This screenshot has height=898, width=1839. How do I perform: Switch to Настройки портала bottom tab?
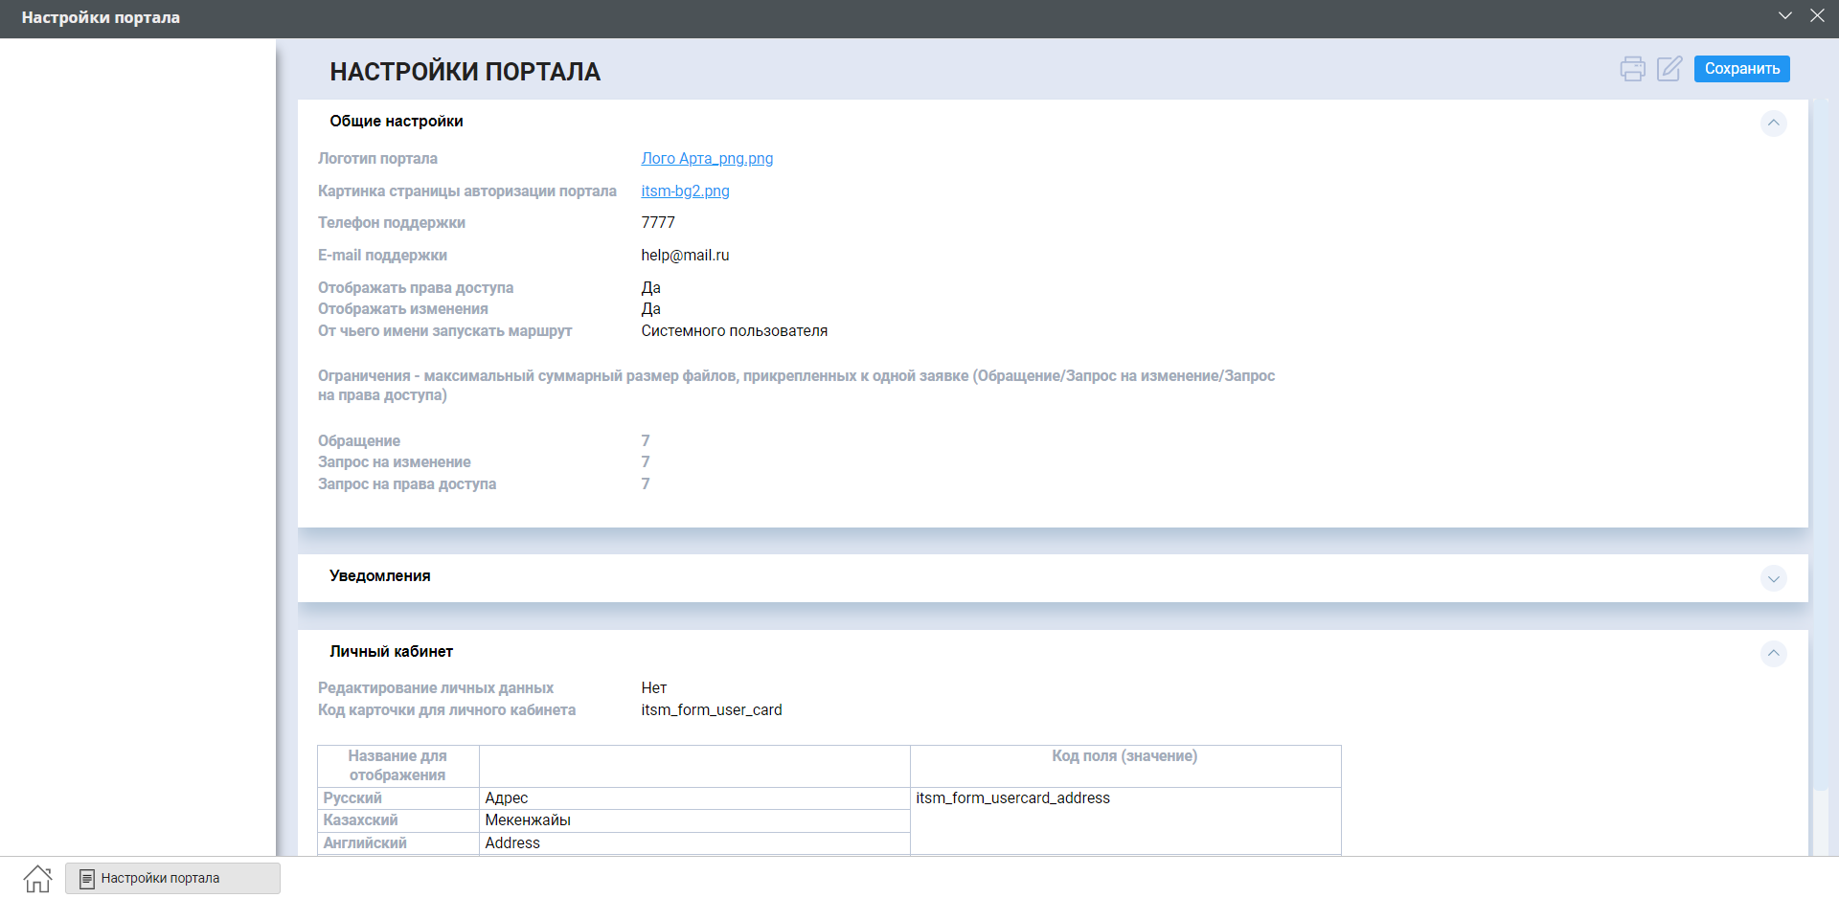click(172, 878)
